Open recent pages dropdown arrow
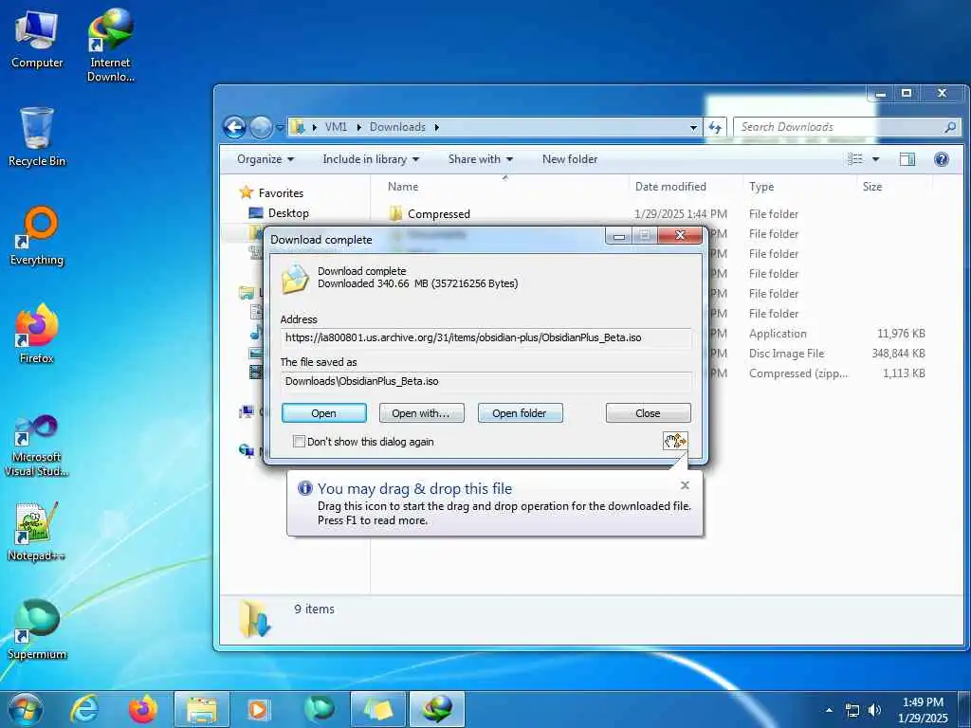This screenshot has width=971, height=728. tap(280, 128)
